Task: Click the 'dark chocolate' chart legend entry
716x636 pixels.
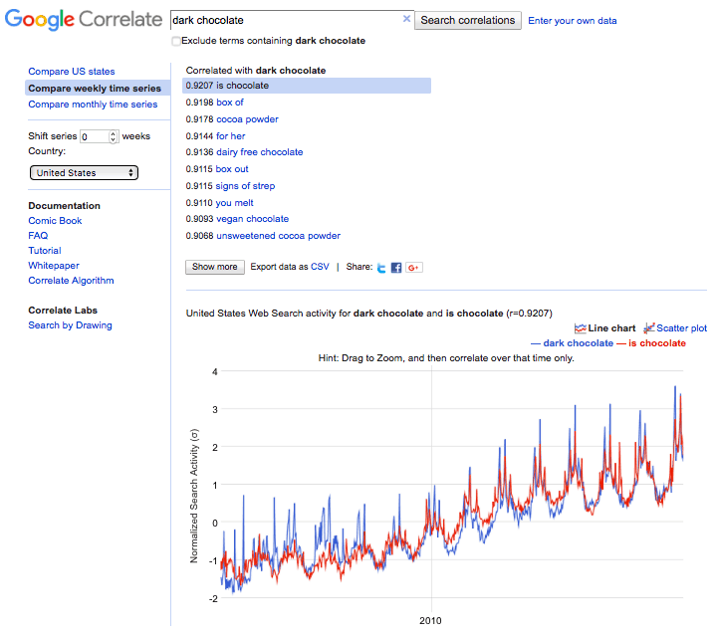Action: [x=572, y=343]
